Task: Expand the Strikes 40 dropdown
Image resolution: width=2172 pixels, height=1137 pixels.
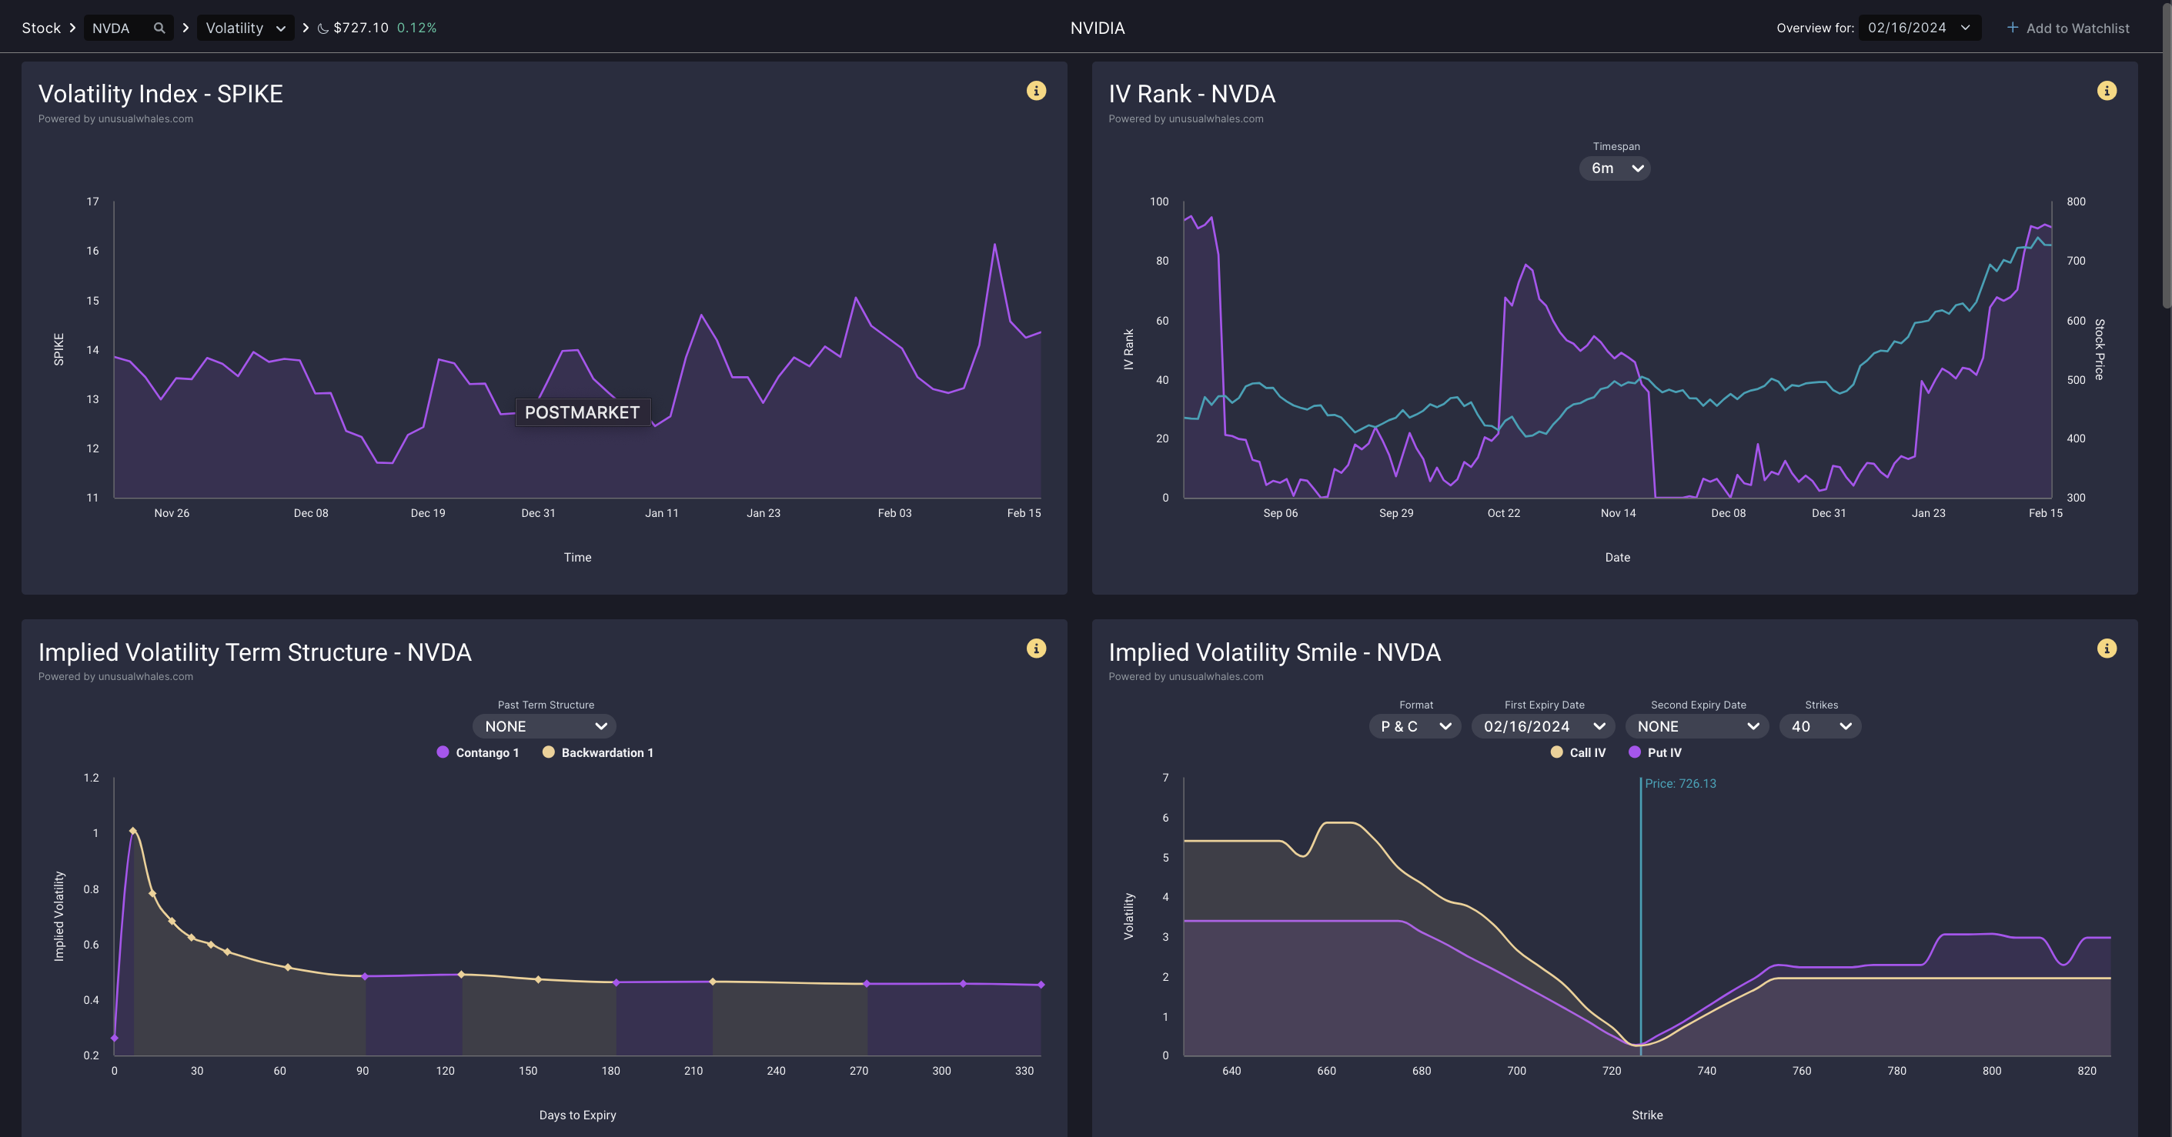Action: (1819, 726)
